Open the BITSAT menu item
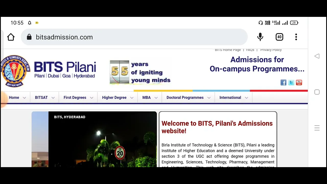 tap(41, 98)
